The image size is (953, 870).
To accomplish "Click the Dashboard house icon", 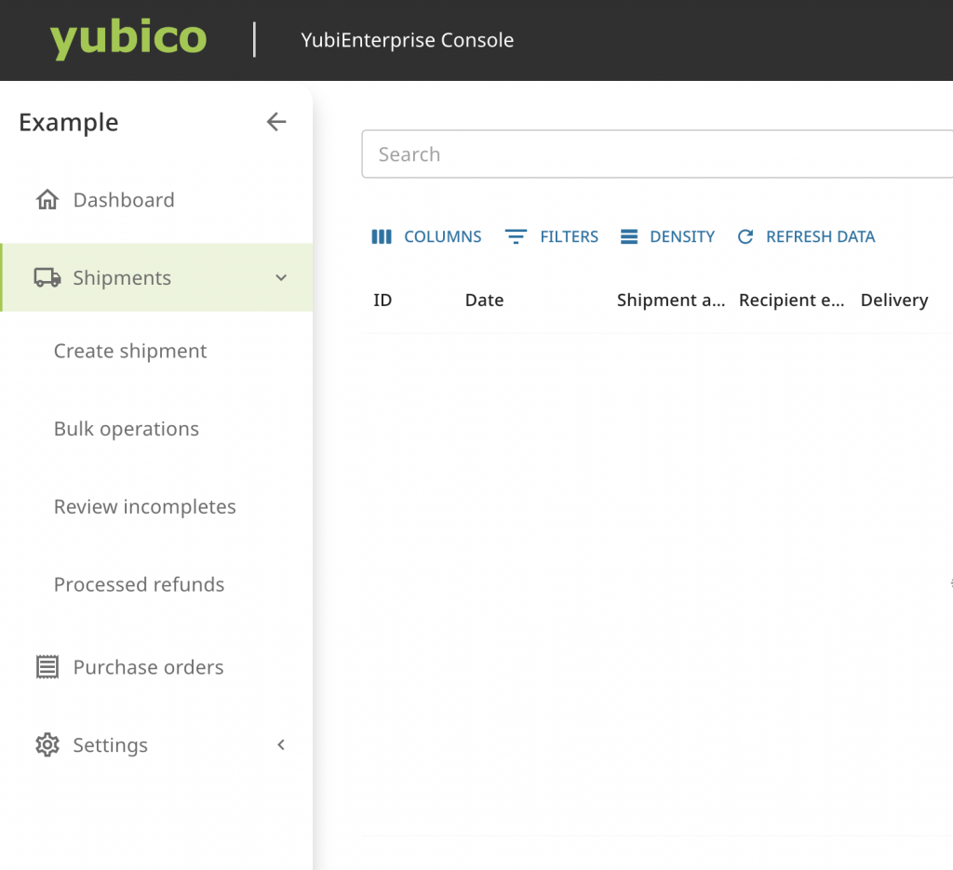I will pos(47,200).
